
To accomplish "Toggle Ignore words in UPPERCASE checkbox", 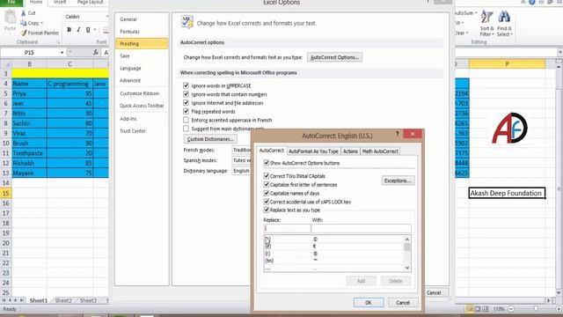I will click(186, 85).
